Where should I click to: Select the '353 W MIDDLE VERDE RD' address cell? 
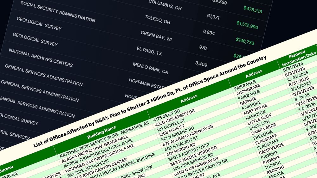point(193,156)
